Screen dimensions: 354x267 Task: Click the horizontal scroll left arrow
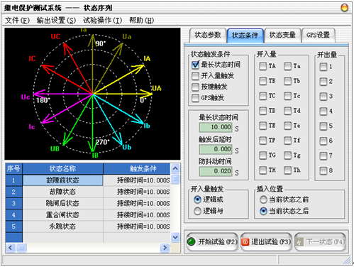[10, 248]
